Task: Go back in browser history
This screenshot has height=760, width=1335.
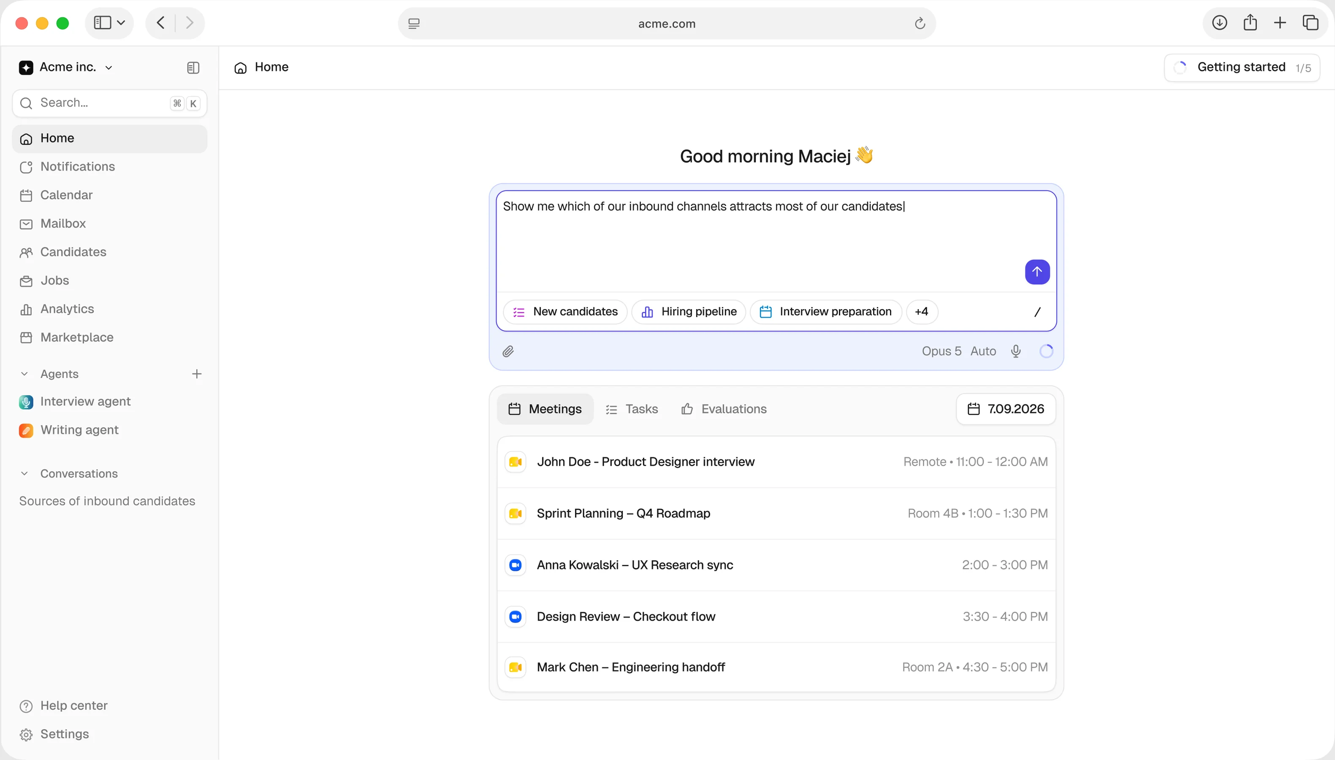Action: [x=161, y=23]
